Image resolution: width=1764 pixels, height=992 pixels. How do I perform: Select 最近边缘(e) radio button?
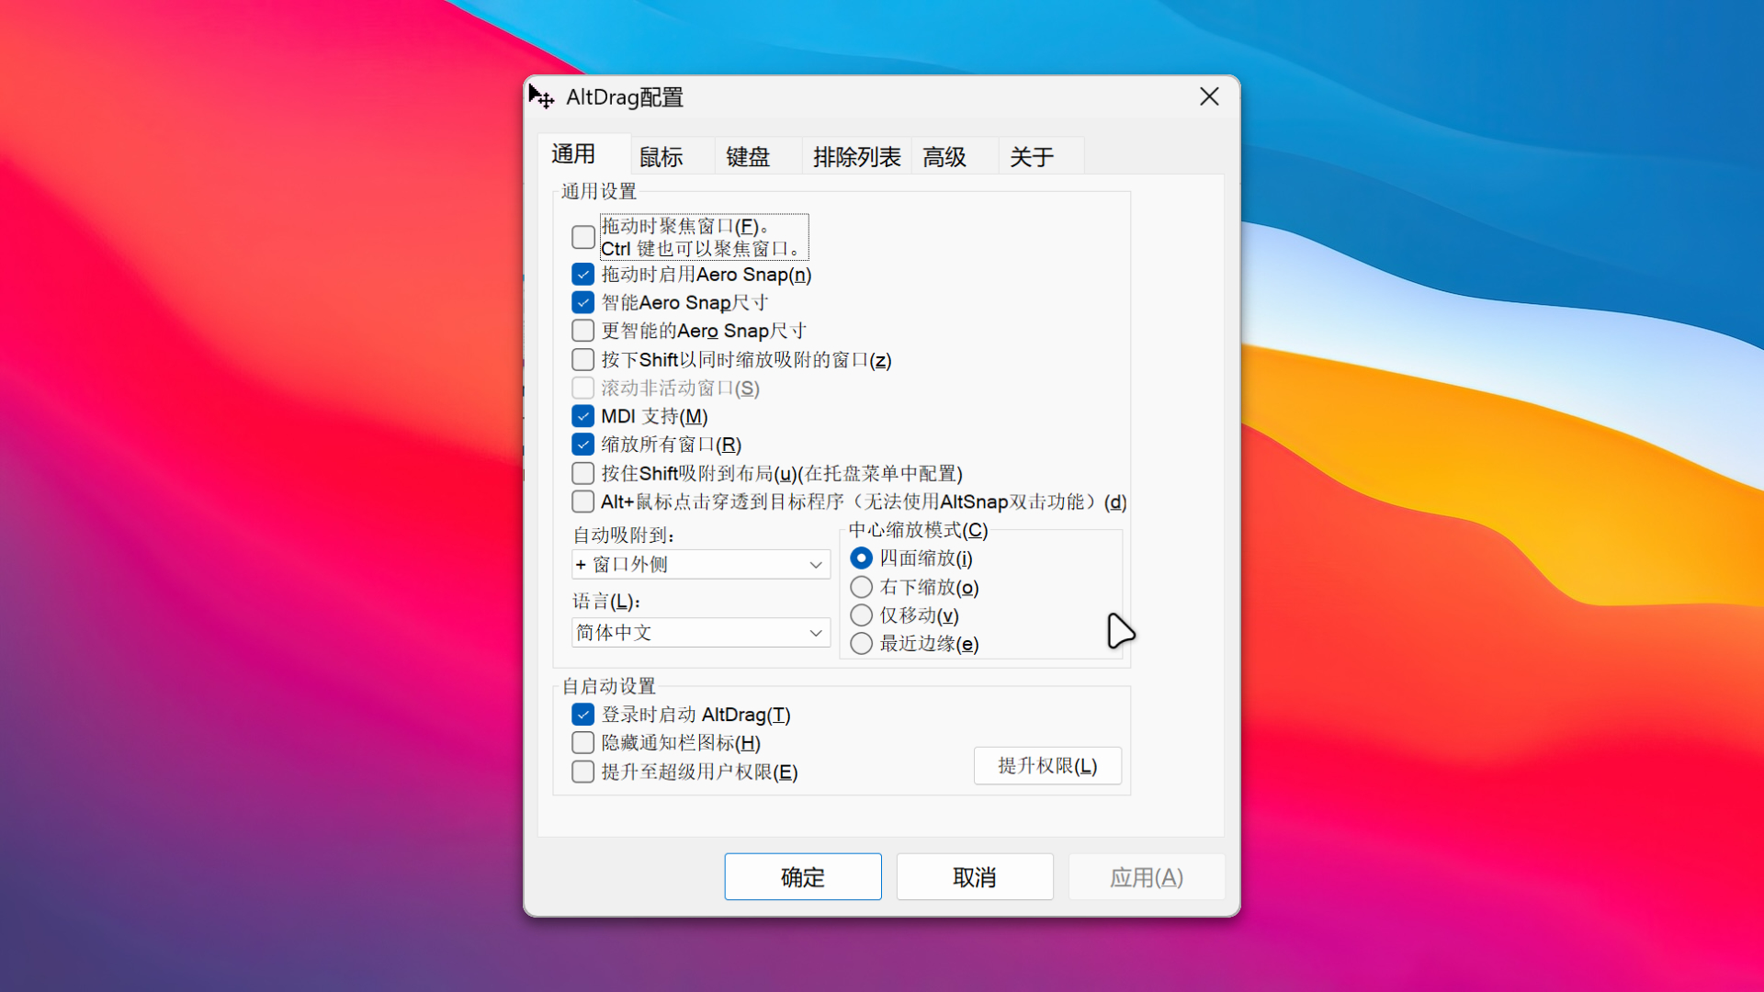[862, 644]
